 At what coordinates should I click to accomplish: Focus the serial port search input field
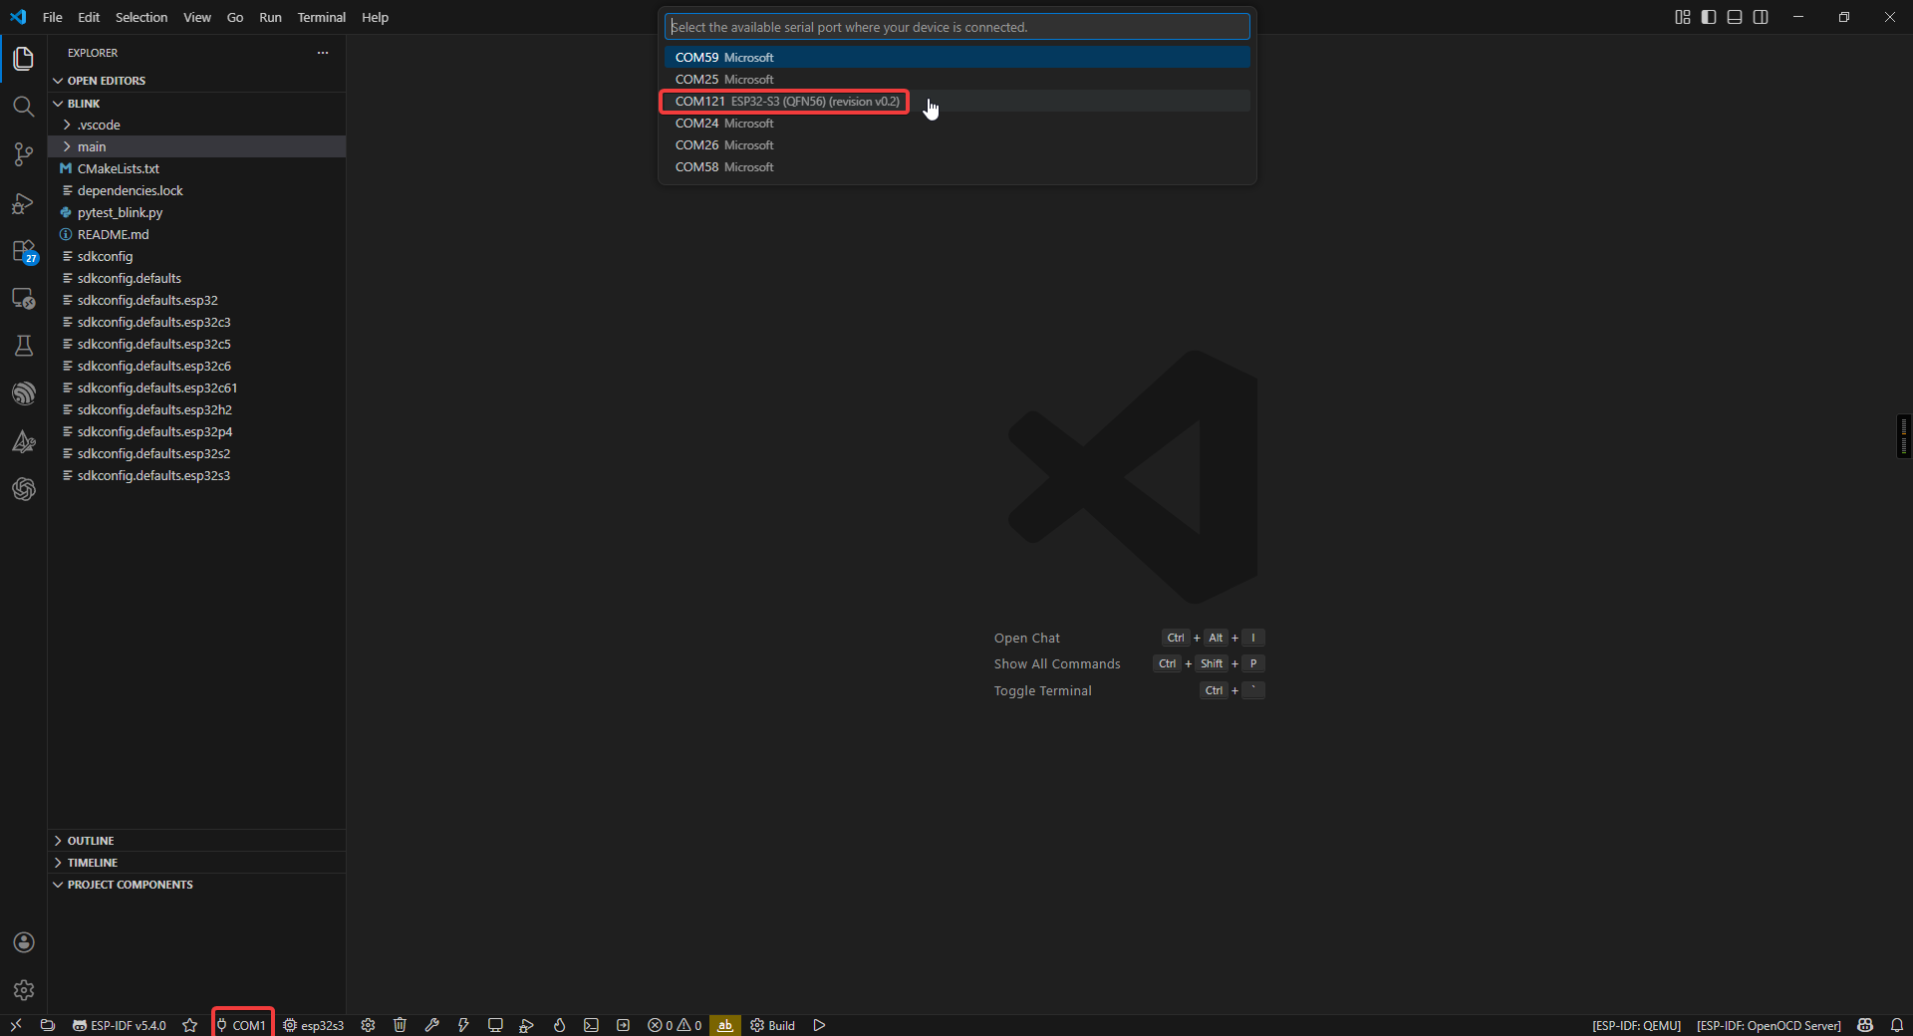[x=956, y=27]
